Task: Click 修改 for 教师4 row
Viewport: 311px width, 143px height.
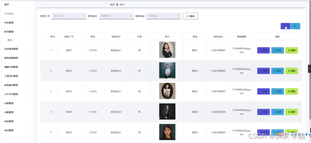Action: click(x=277, y=112)
